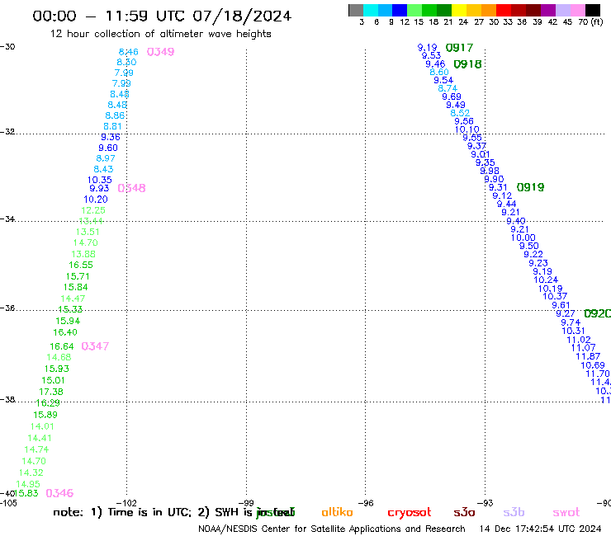The height and width of the screenshot is (536, 611).
Task: Select the wave height value 10.37
Action: 555,296
